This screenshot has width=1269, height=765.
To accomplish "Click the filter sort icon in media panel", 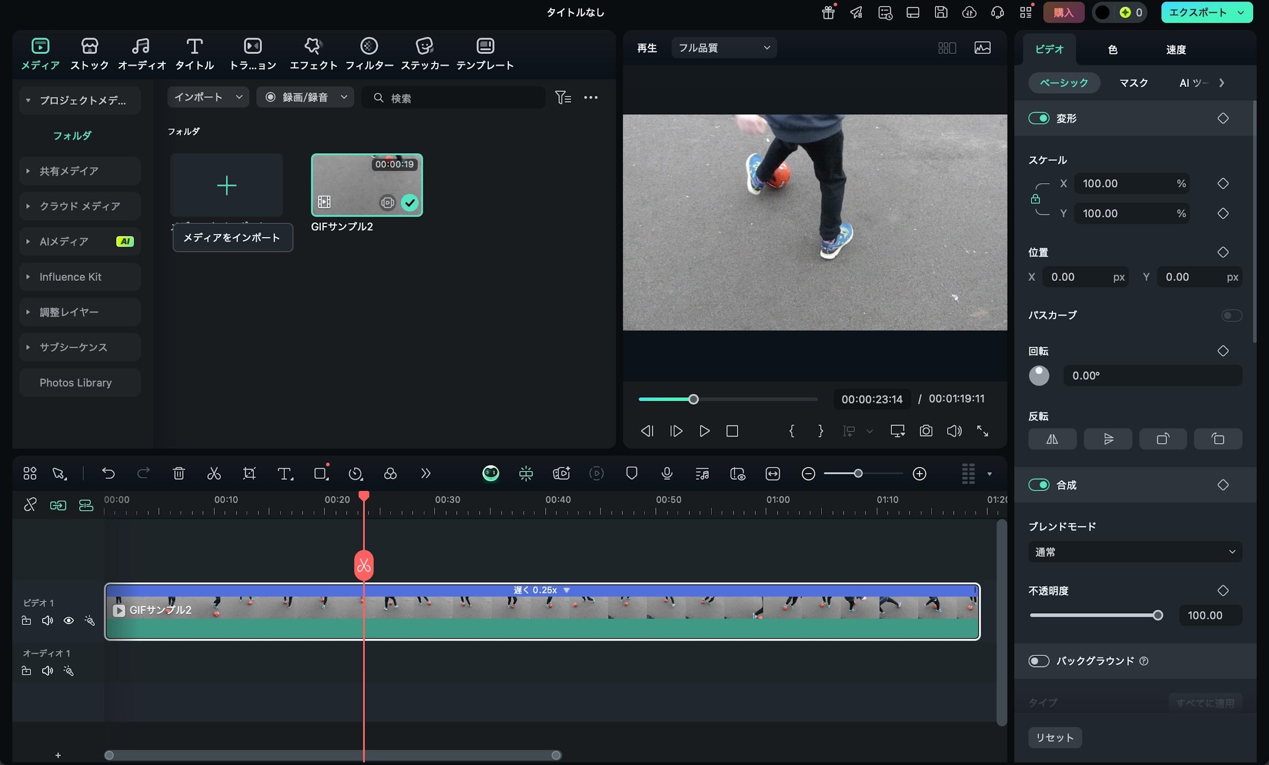I will (x=563, y=97).
